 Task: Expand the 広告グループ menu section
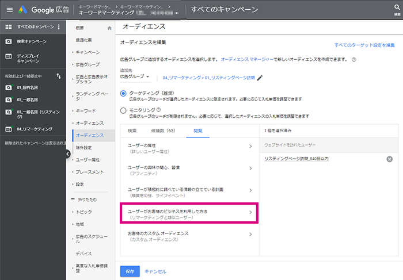[x=88, y=64]
